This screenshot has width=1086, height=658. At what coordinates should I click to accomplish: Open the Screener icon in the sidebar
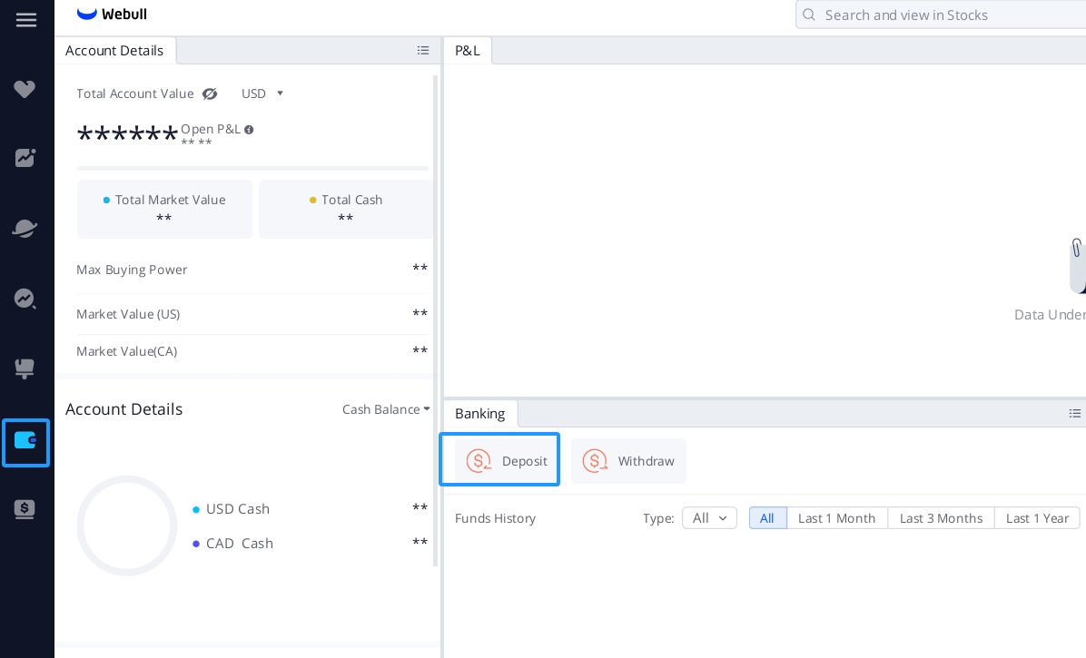[x=25, y=299]
